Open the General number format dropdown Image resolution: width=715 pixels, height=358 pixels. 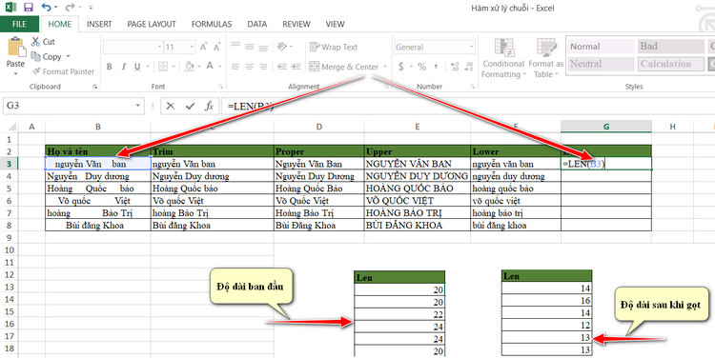[471, 47]
